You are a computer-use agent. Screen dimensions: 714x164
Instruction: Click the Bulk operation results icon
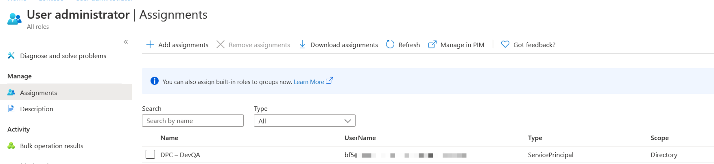tap(11, 146)
